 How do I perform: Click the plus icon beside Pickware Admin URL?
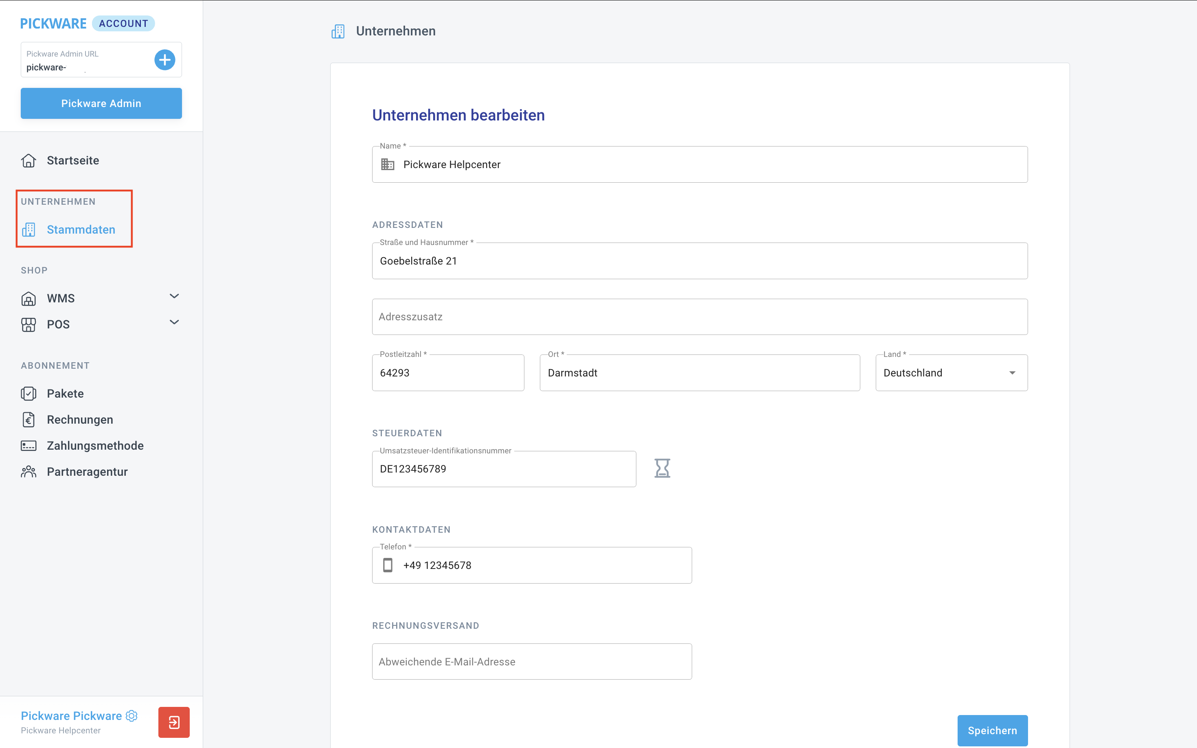tap(165, 60)
